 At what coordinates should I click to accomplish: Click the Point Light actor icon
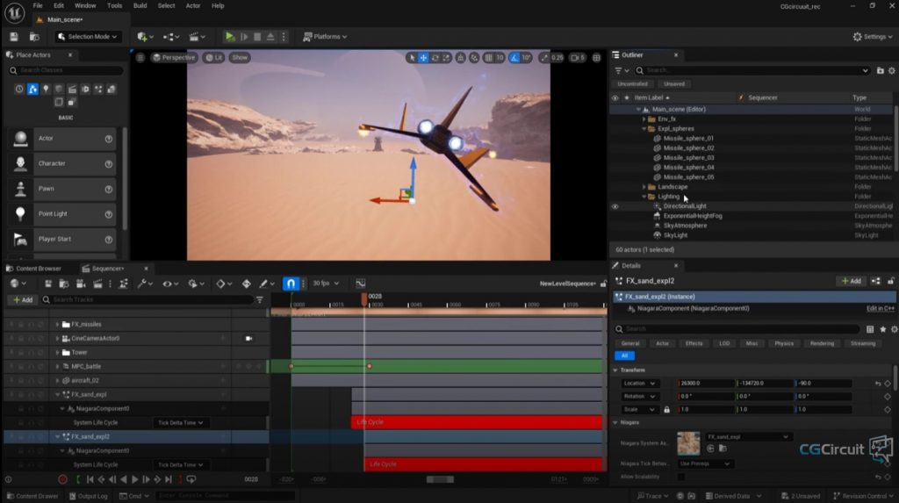21,214
